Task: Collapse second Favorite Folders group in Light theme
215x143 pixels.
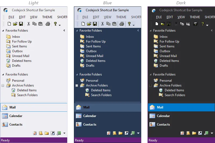Action: click(3, 74)
